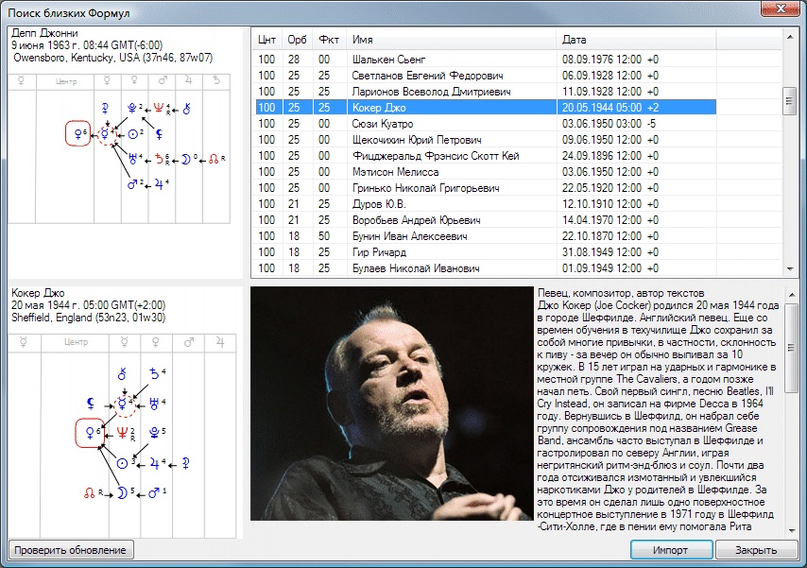This screenshot has height=568, width=807.
Task: Select the row Булаев Николай Иванович
Action: click(484, 267)
